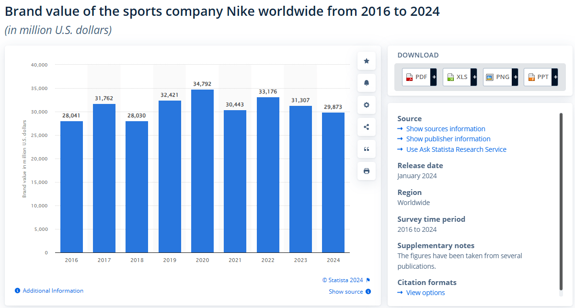This screenshot has width=575, height=308.
Task: Open chart settings gear icon
Action: (x=367, y=105)
